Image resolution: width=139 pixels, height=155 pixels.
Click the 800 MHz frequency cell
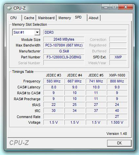click(117, 81)
